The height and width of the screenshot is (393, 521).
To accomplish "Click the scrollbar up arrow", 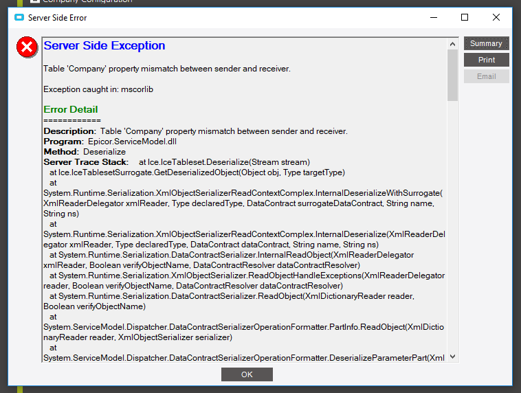I will click(452, 44).
